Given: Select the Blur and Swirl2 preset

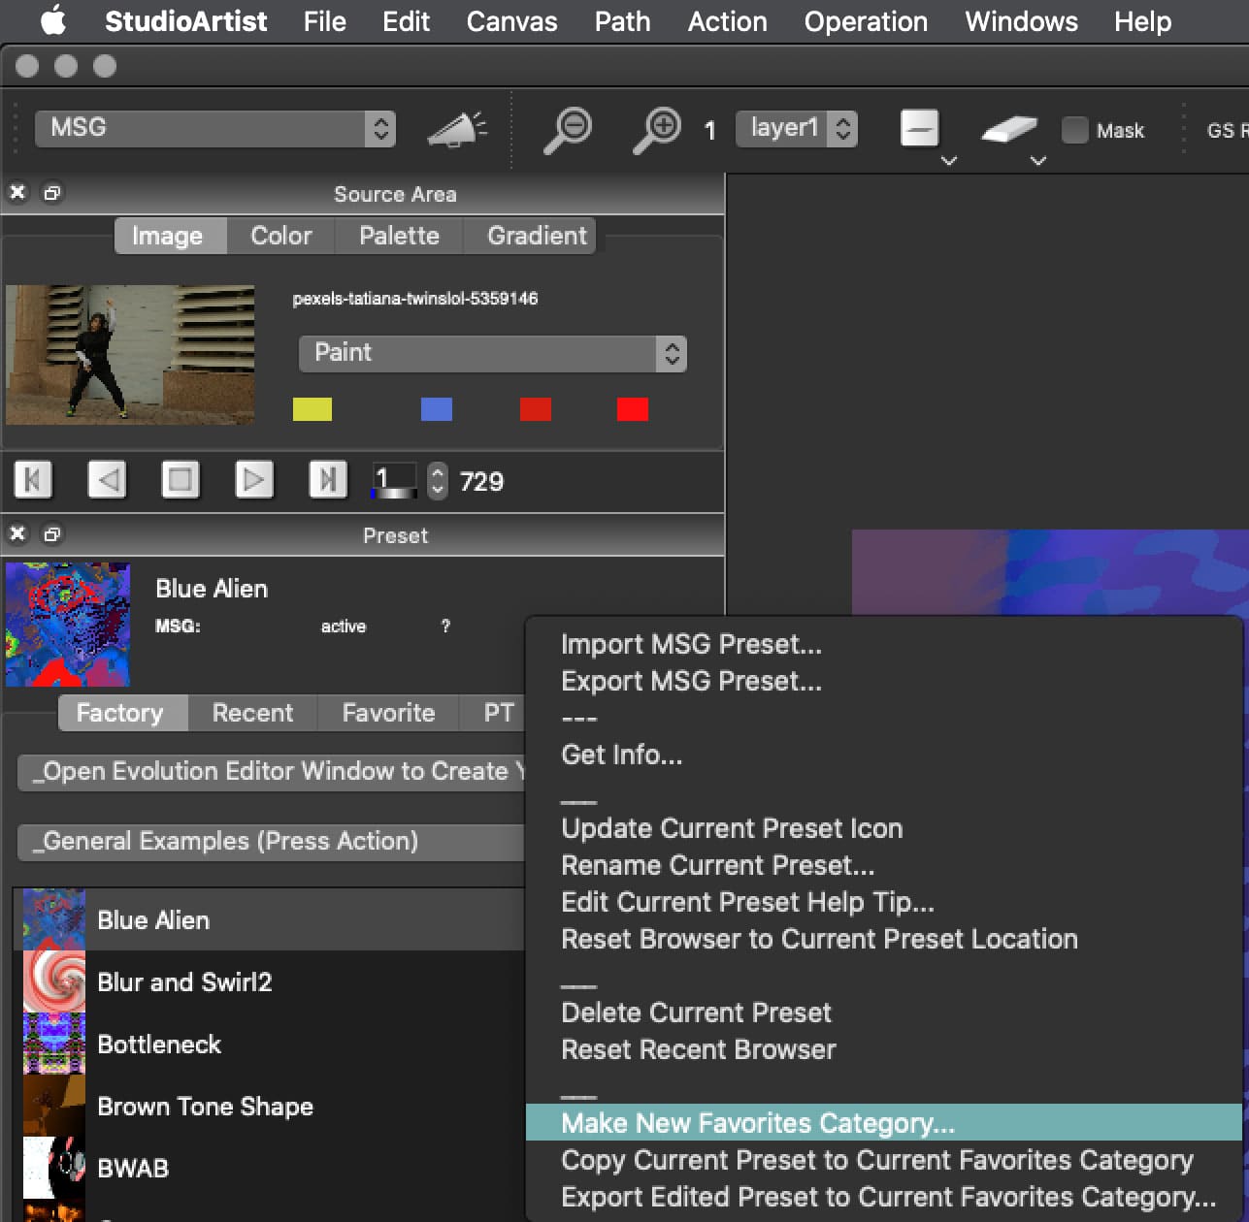Looking at the screenshot, I should 274,982.
